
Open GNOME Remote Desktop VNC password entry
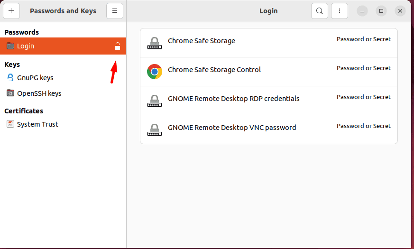[232, 128]
